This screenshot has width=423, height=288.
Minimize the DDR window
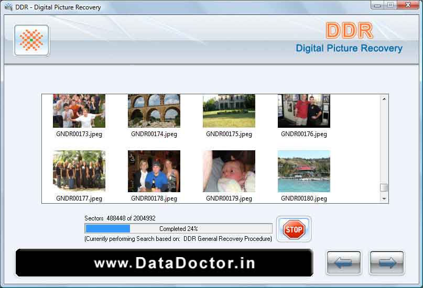tap(378, 5)
